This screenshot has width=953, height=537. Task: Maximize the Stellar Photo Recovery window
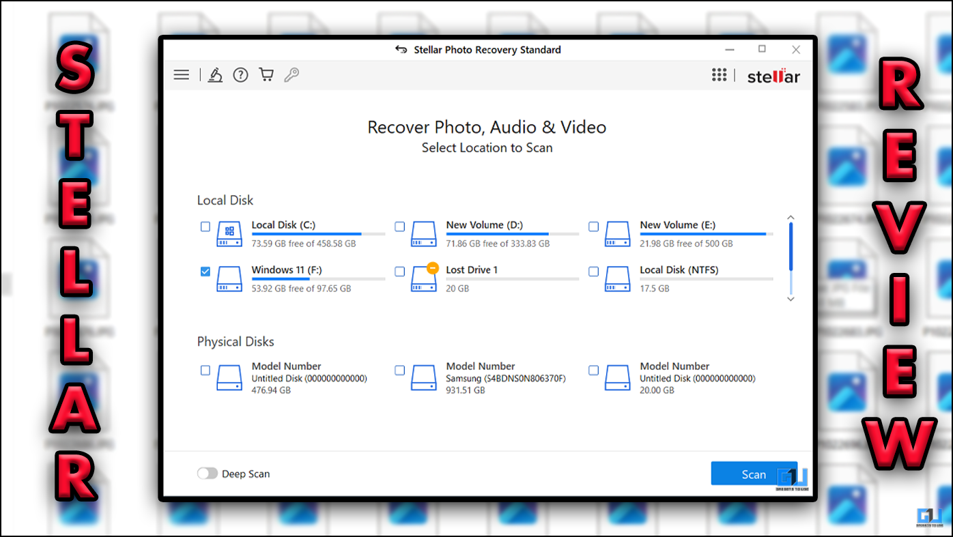pyautogui.click(x=763, y=49)
